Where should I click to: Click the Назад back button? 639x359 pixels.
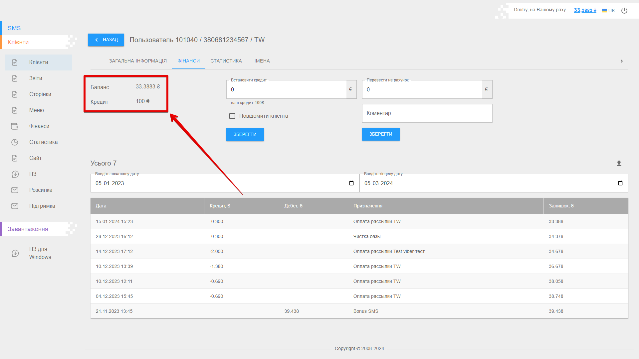click(106, 40)
